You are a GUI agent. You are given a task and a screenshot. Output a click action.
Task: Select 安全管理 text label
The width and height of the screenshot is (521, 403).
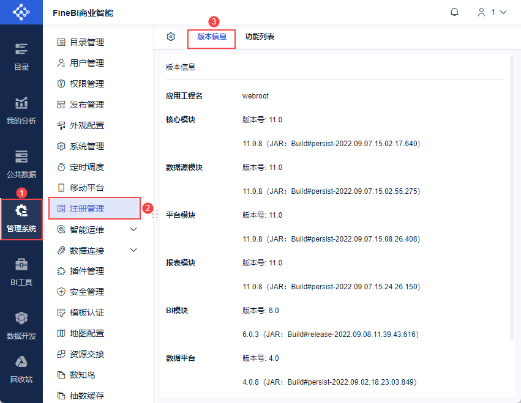[x=87, y=292]
